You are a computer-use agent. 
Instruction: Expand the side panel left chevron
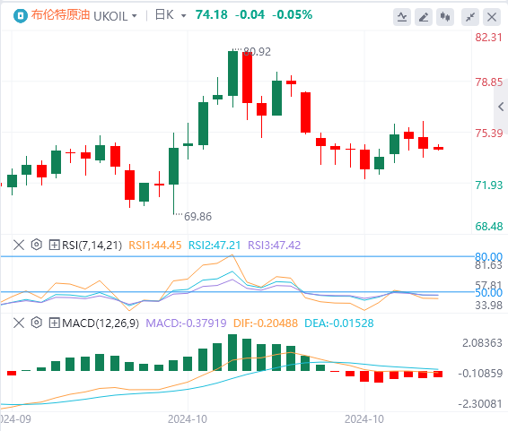click(501, 107)
